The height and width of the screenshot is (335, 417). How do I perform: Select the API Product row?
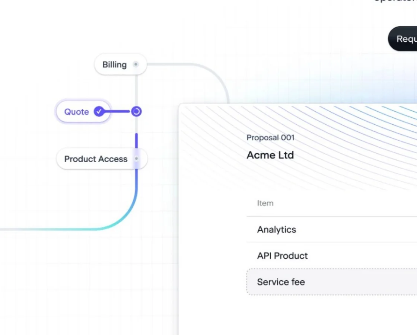[x=332, y=255]
